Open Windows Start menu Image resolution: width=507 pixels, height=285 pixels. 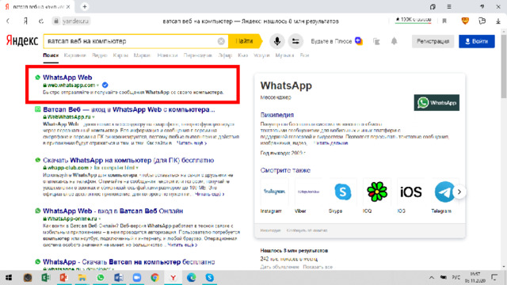[9, 278]
